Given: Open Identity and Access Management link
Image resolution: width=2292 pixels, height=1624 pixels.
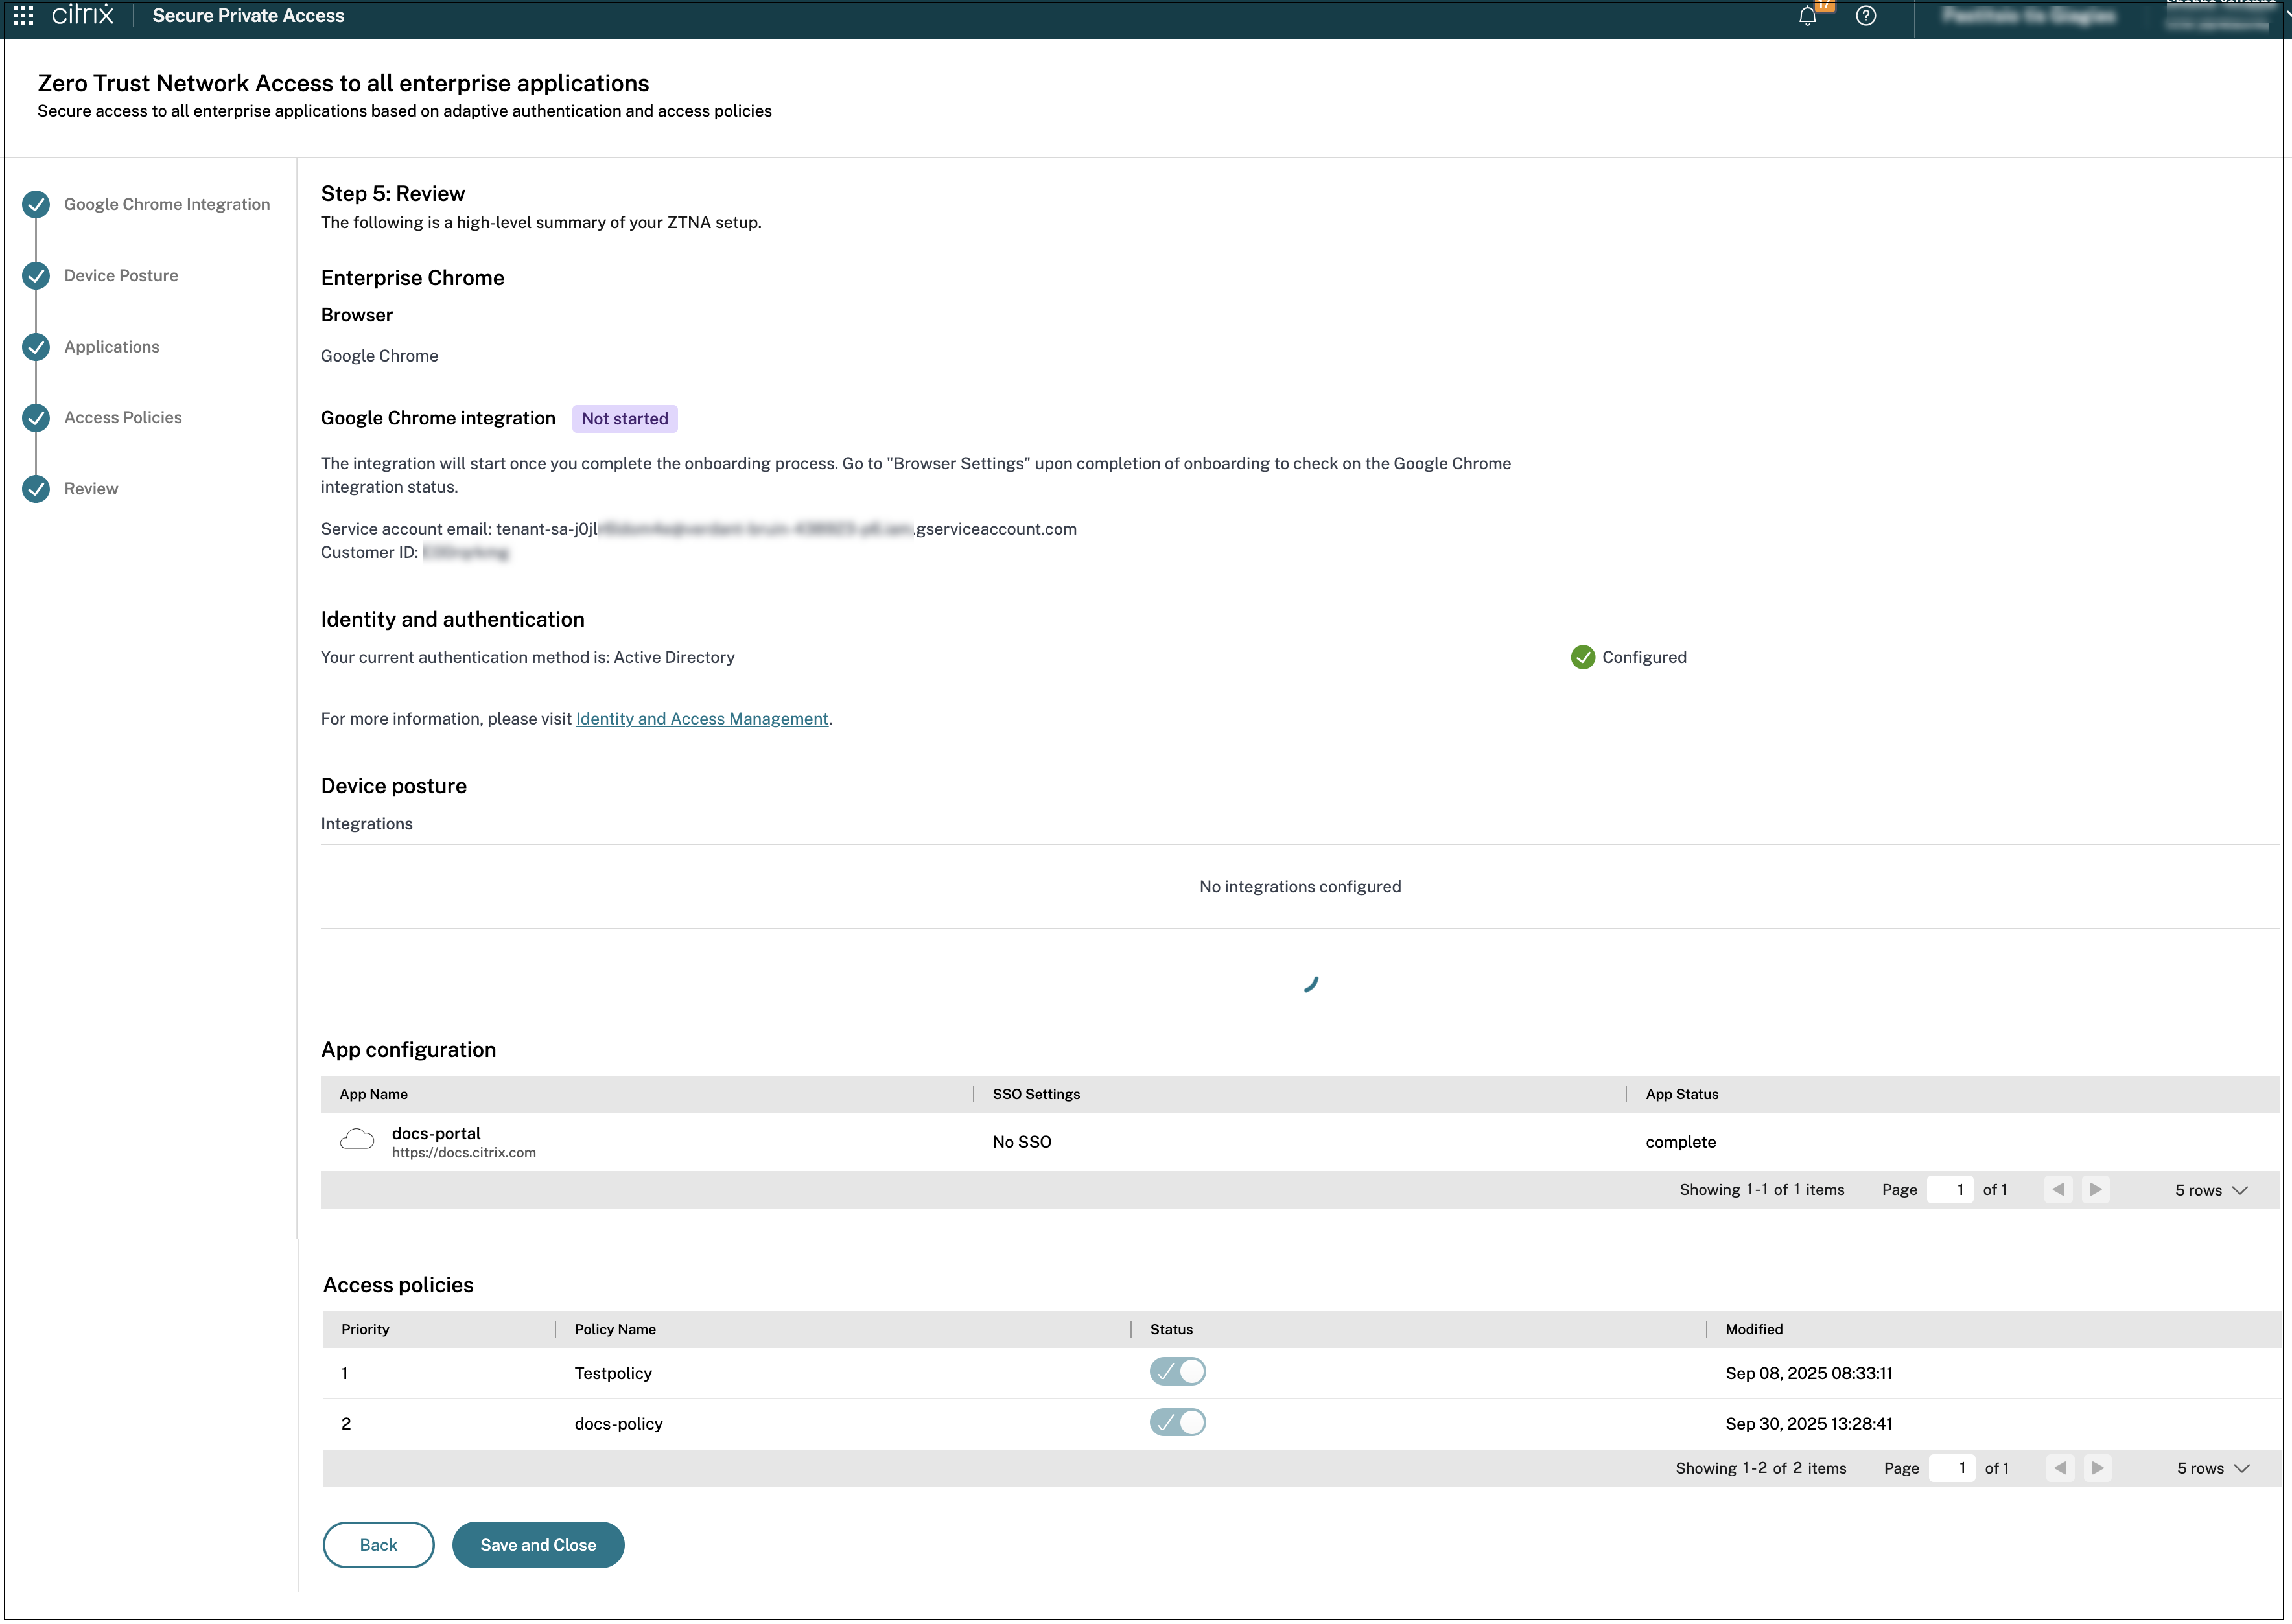Looking at the screenshot, I should click(702, 719).
